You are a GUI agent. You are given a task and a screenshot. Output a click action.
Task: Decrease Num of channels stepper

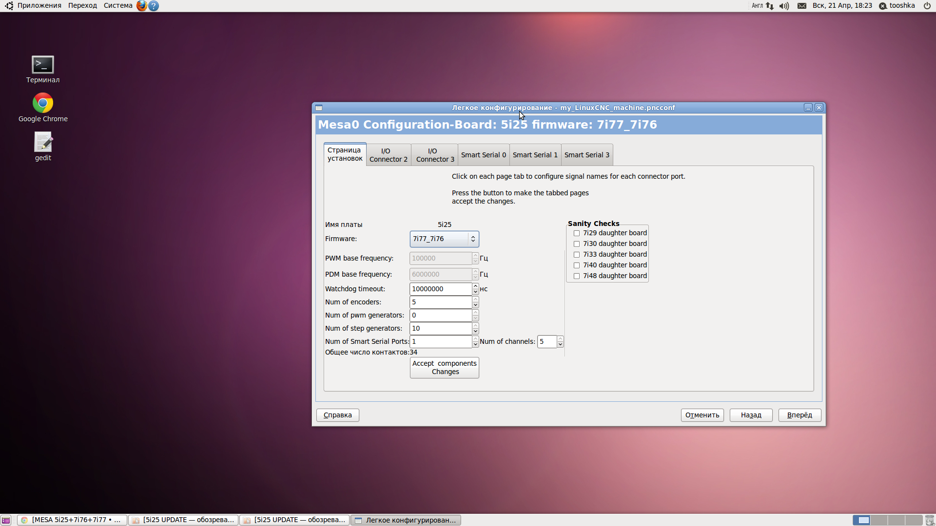560,344
